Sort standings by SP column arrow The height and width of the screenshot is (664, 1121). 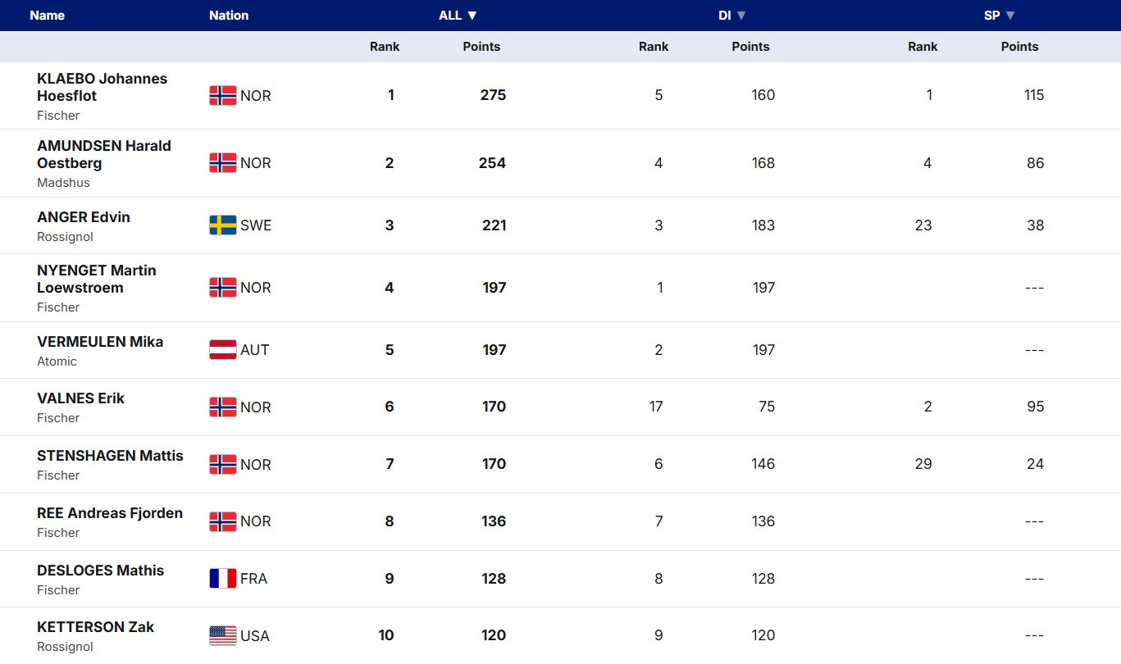point(1010,16)
